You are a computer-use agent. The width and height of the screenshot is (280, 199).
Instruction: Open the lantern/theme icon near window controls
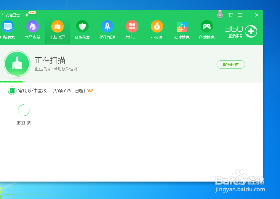(231, 14)
